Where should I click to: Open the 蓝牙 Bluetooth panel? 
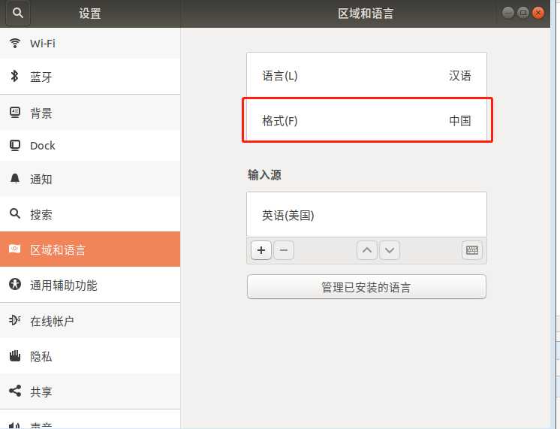tap(90, 77)
